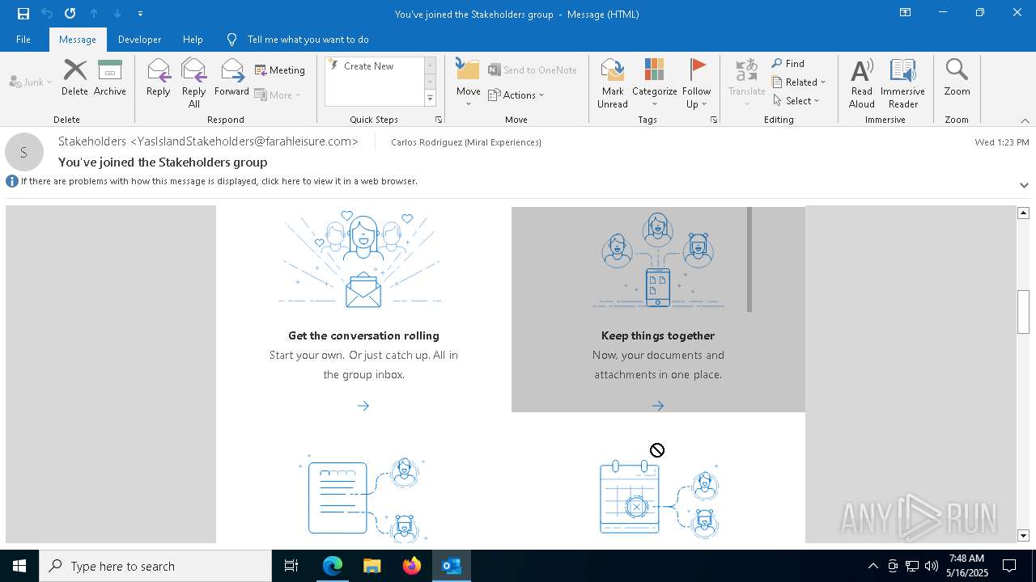The image size is (1036, 582).
Task: Follow the arrow under Get the conversation rolling
Action: coord(363,406)
